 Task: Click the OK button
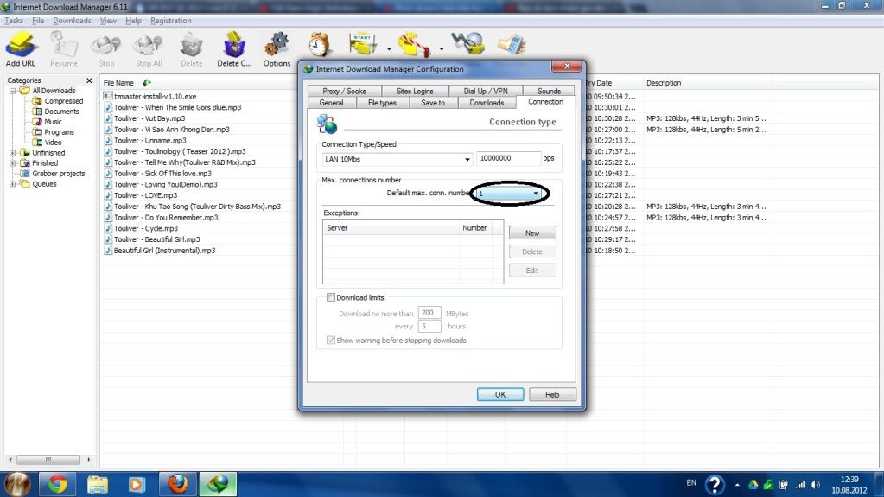[500, 394]
